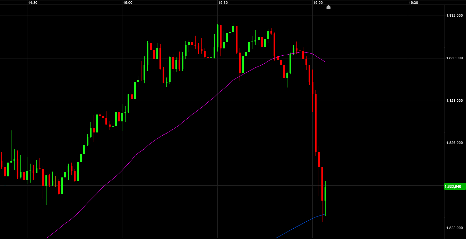Click the 1.828,000 price axis label

(455, 101)
